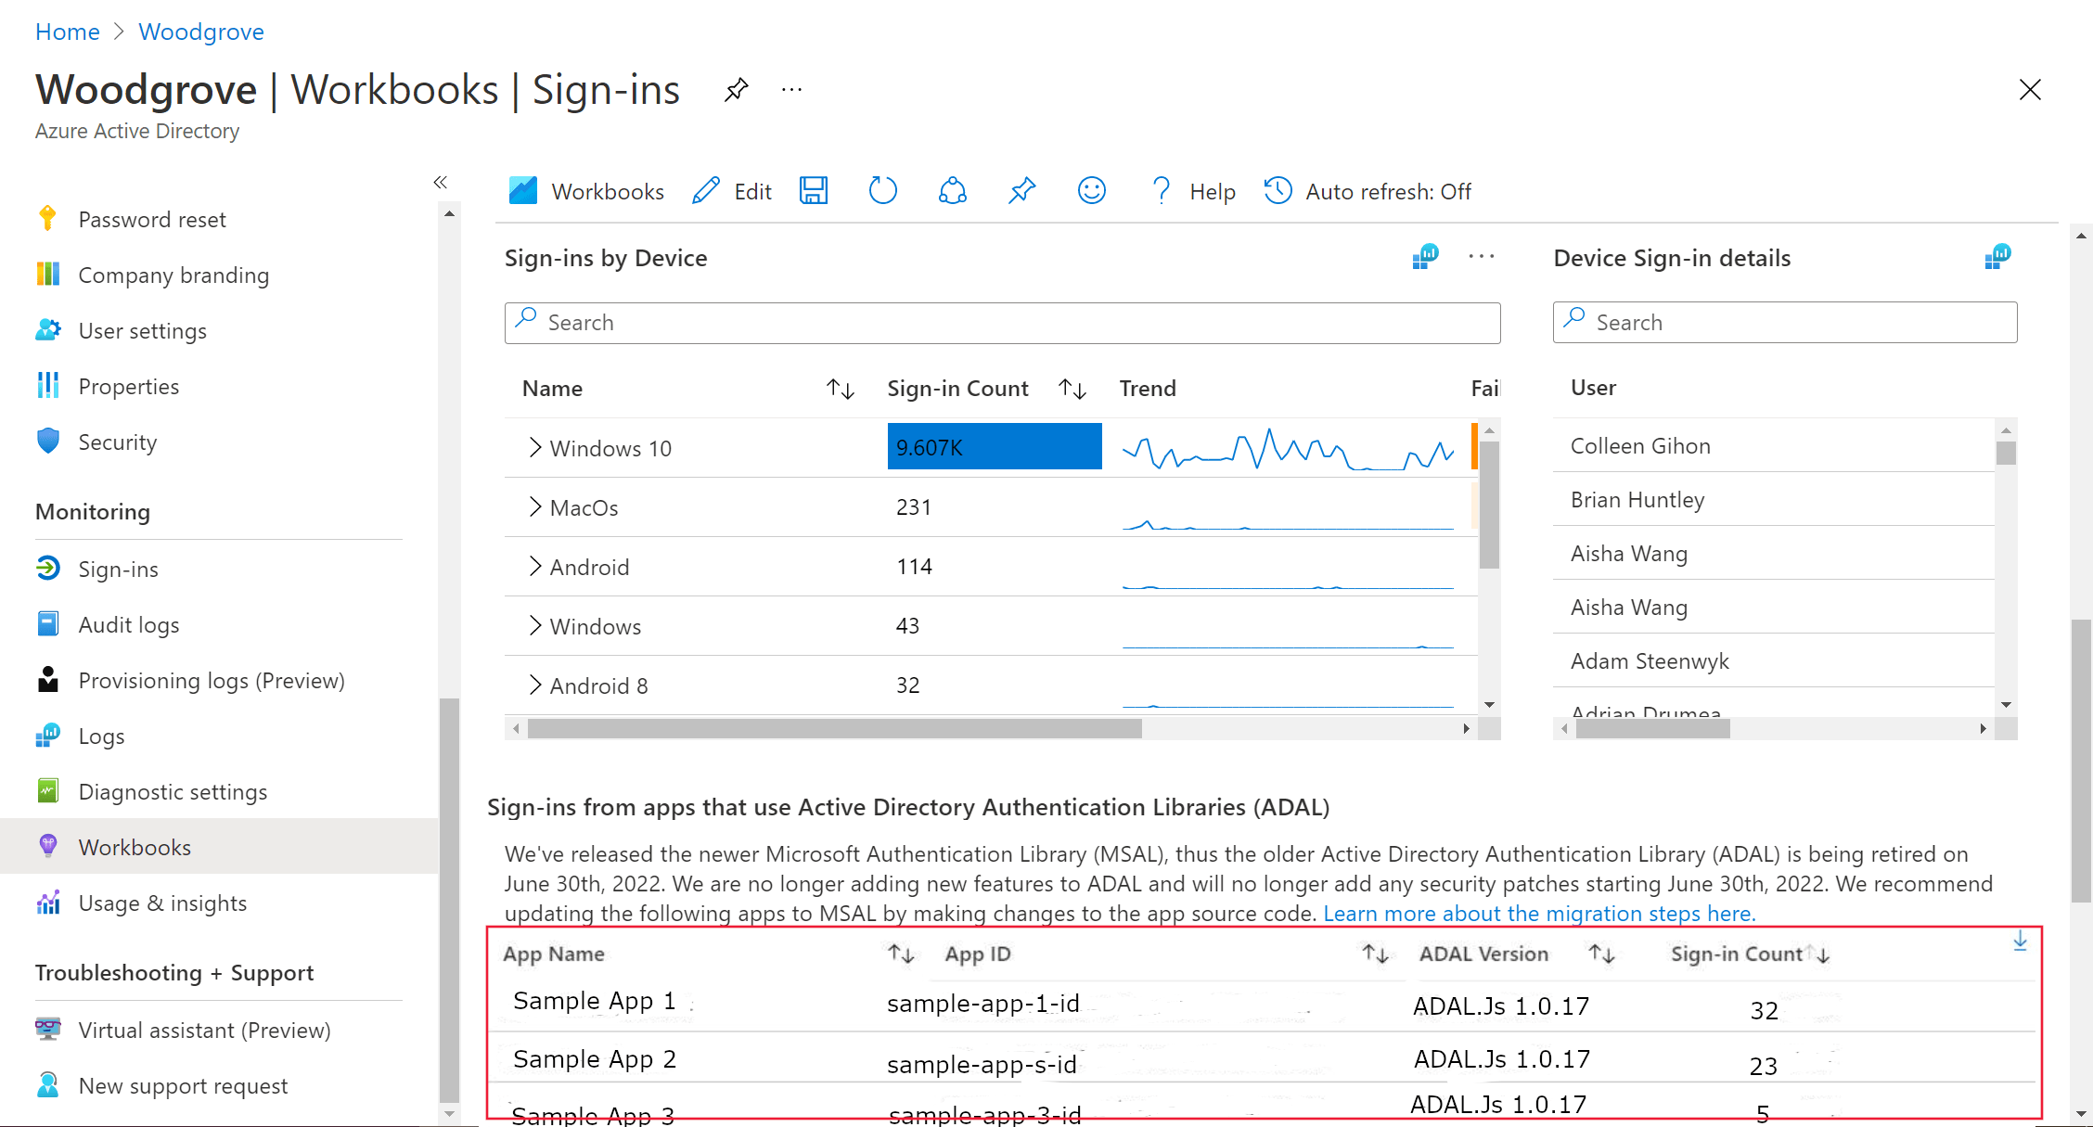Toggle sorting on the Sign-in Count column
Image resolution: width=2093 pixels, height=1127 pixels.
pos(1072,389)
